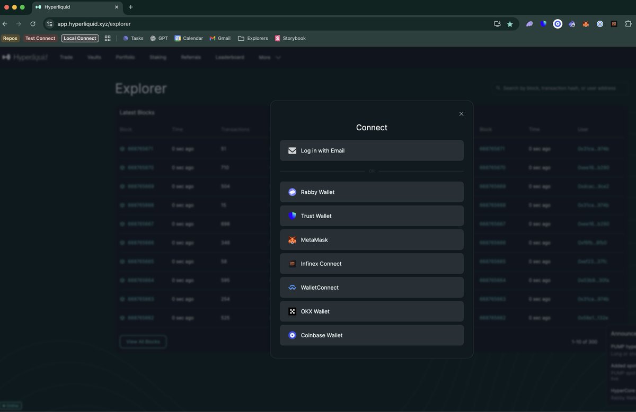Connect with Coinbase Wallet in dialog
636x412 pixels.
point(372,335)
